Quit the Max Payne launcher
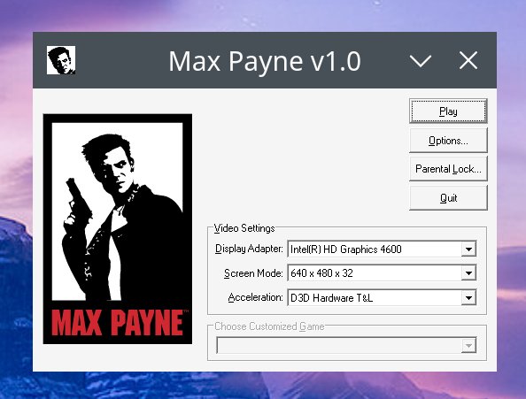 448,198
